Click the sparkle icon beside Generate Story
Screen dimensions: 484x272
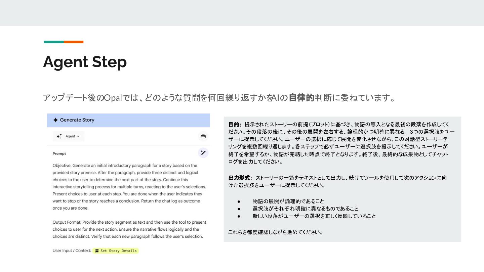55,120
